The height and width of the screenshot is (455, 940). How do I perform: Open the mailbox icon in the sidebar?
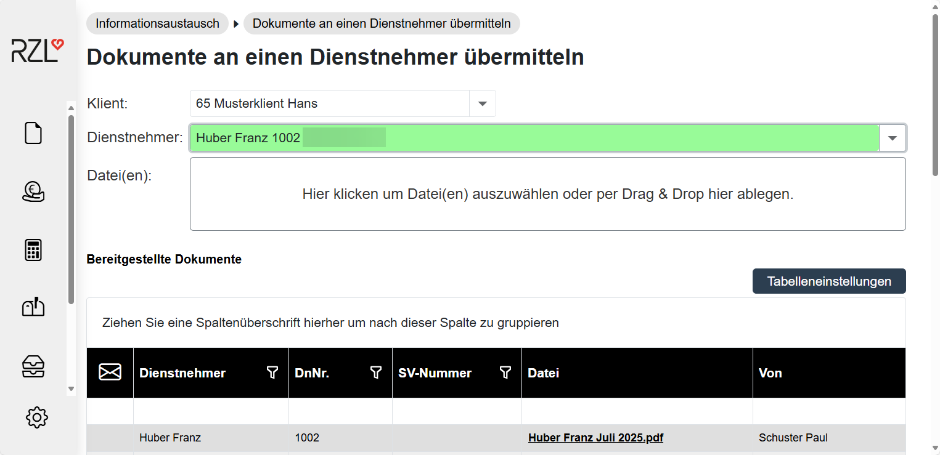pyautogui.click(x=33, y=307)
